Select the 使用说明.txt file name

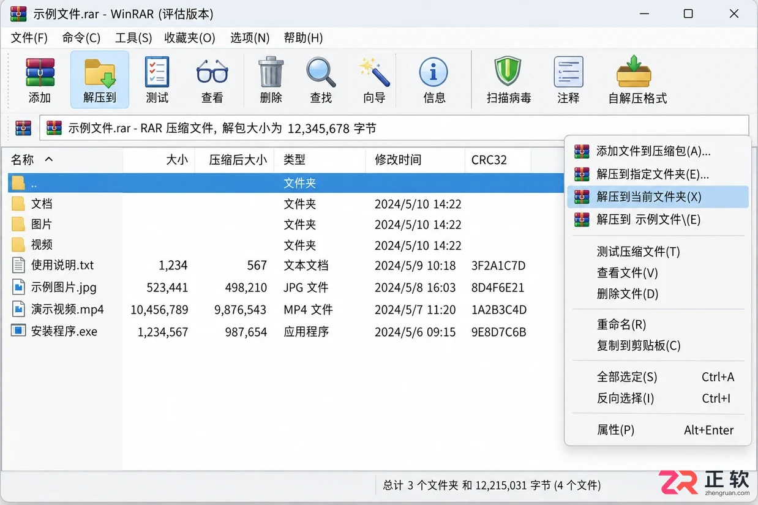(62, 265)
